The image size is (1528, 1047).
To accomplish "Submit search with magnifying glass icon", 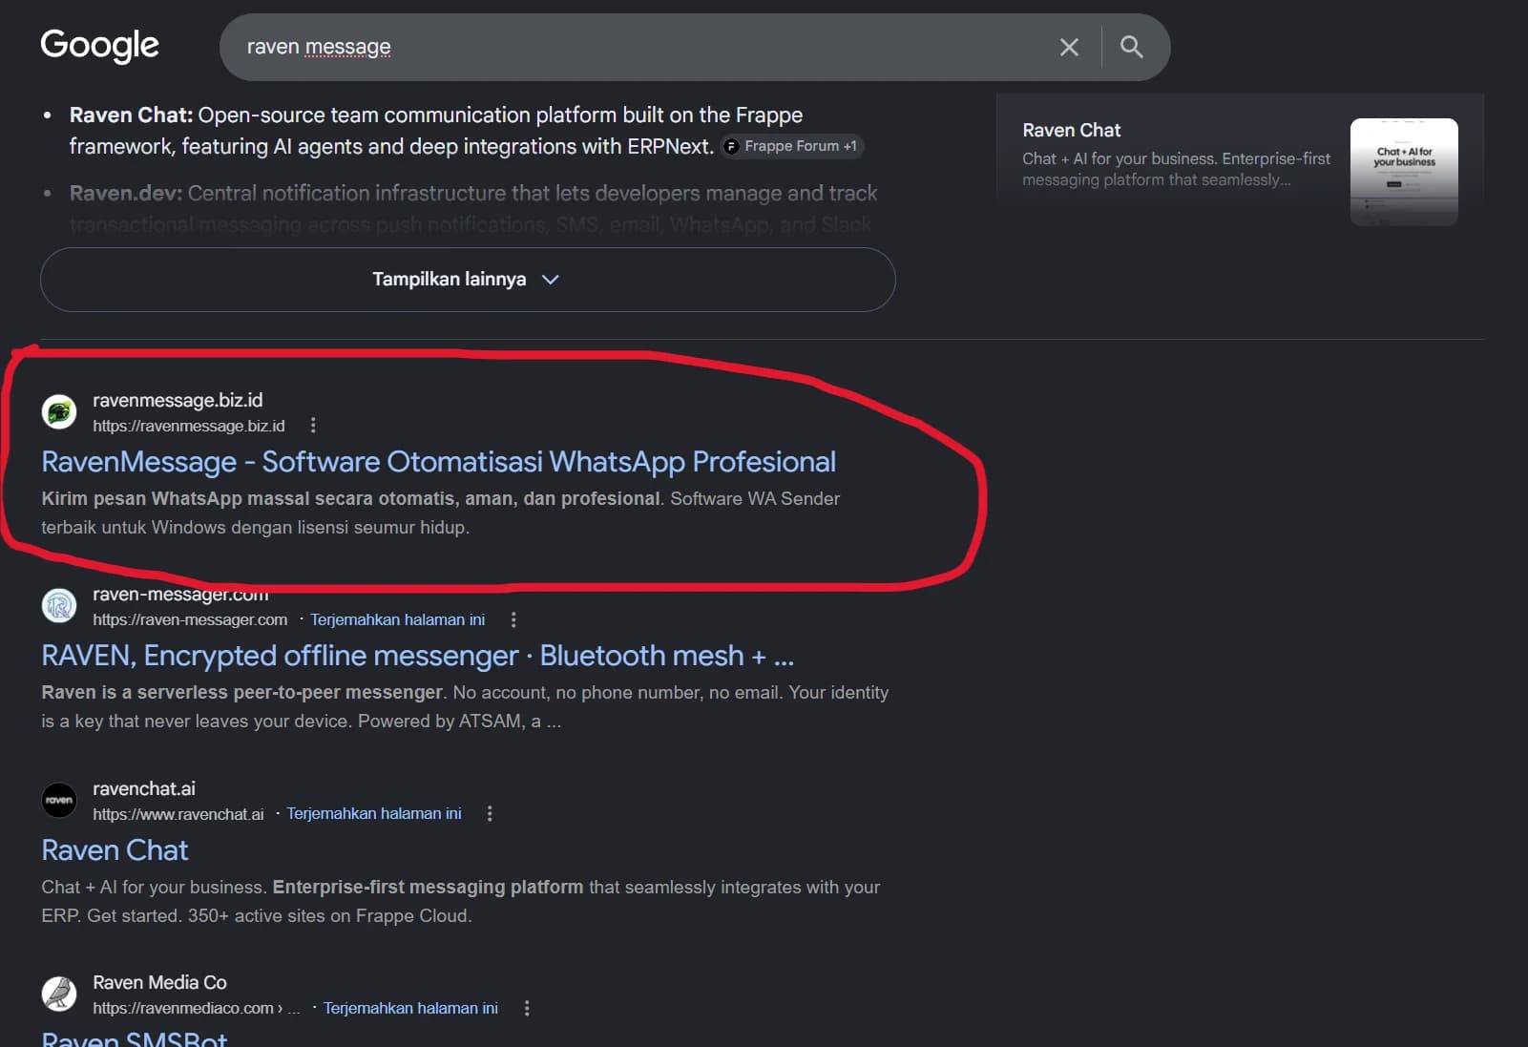I will pyautogui.click(x=1131, y=47).
